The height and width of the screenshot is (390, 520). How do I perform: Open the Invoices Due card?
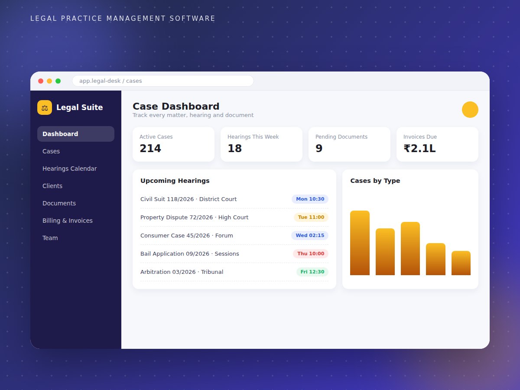coord(437,144)
